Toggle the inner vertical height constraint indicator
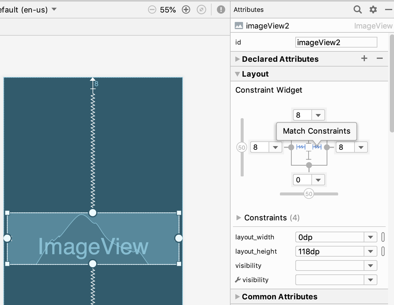The height and width of the screenshot is (305, 394). tap(309, 155)
